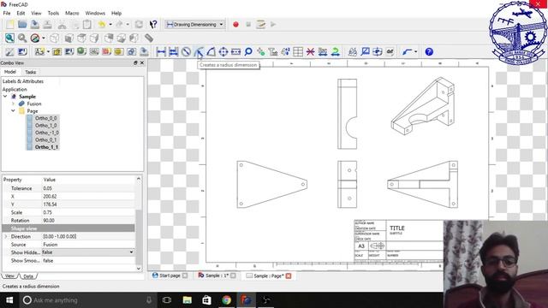The height and width of the screenshot is (308, 548).
Task: Switch to the Tasks tab
Action: point(31,72)
